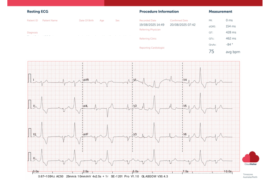Screen dimensions: 269x180
Task: Click the calibration pulse beside lead I
Action: [x=30, y=78]
